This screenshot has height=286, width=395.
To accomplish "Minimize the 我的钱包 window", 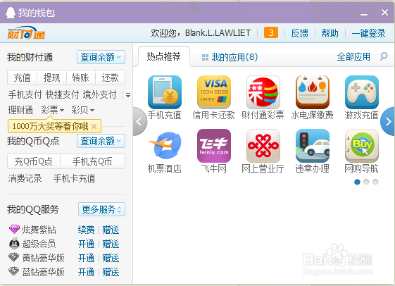I will (x=364, y=15).
